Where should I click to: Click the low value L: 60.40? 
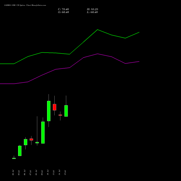pyautogui.click(x=92, y=12)
